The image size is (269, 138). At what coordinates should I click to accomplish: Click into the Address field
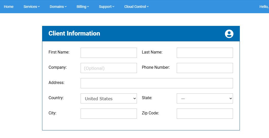point(156,83)
